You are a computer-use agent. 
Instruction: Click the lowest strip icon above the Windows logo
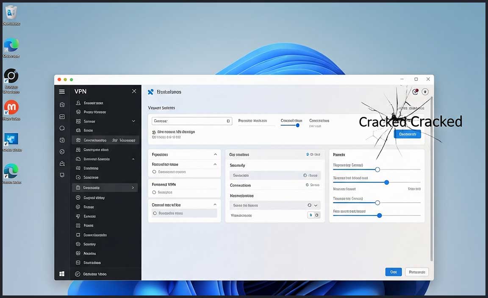coord(62,175)
